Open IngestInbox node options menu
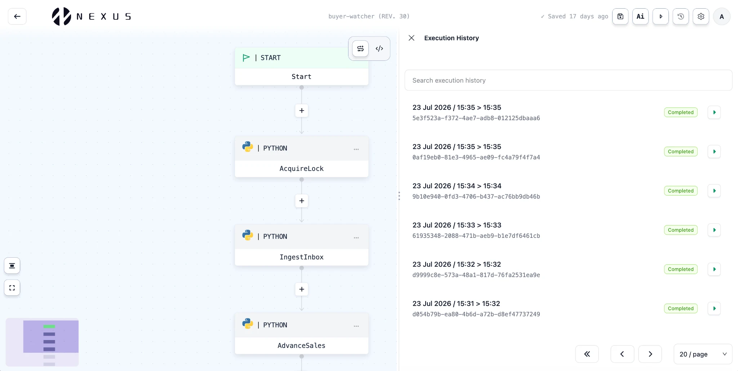 point(356,237)
